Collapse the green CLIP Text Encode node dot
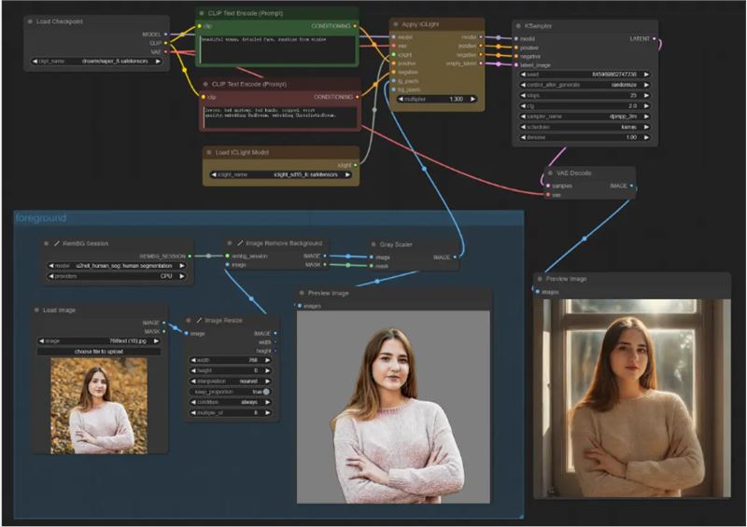 [x=202, y=13]
